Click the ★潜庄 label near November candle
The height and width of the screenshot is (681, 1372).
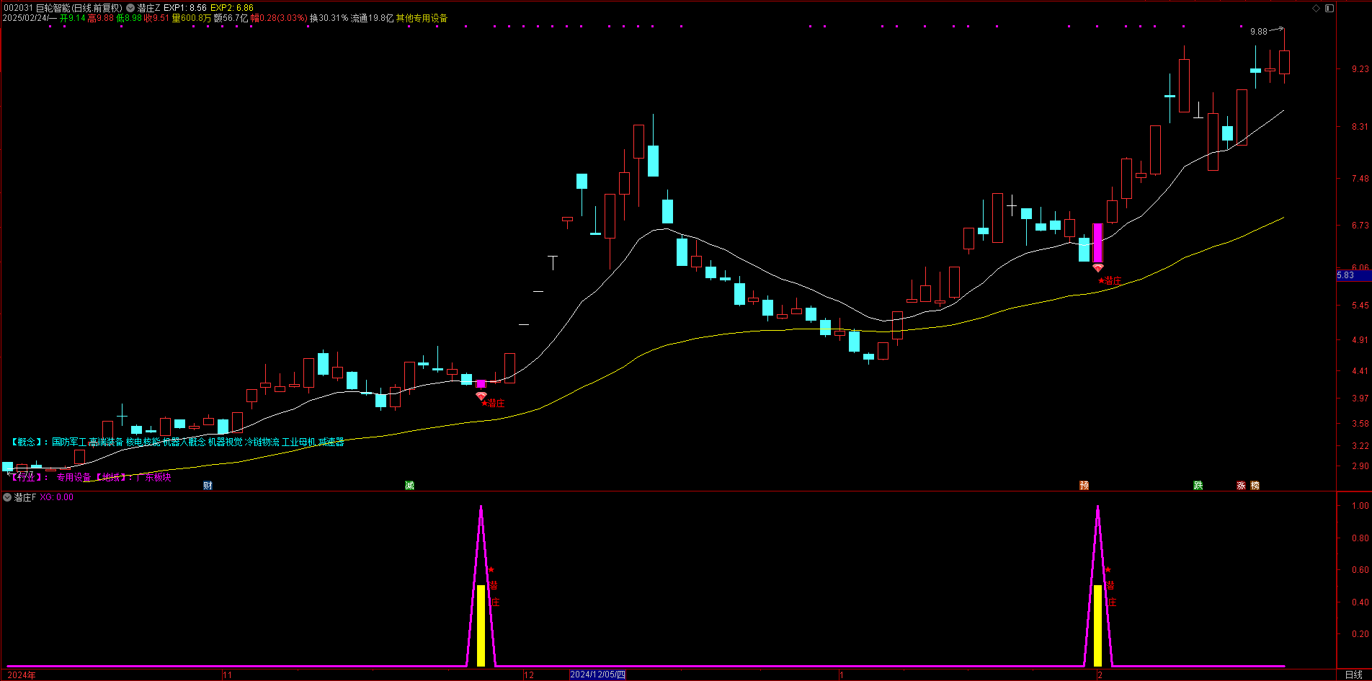[493, 404]
